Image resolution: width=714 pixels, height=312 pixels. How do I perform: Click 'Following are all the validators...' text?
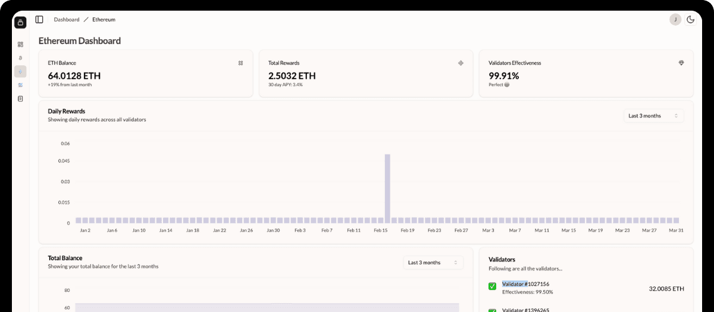(x=525, y=269)
